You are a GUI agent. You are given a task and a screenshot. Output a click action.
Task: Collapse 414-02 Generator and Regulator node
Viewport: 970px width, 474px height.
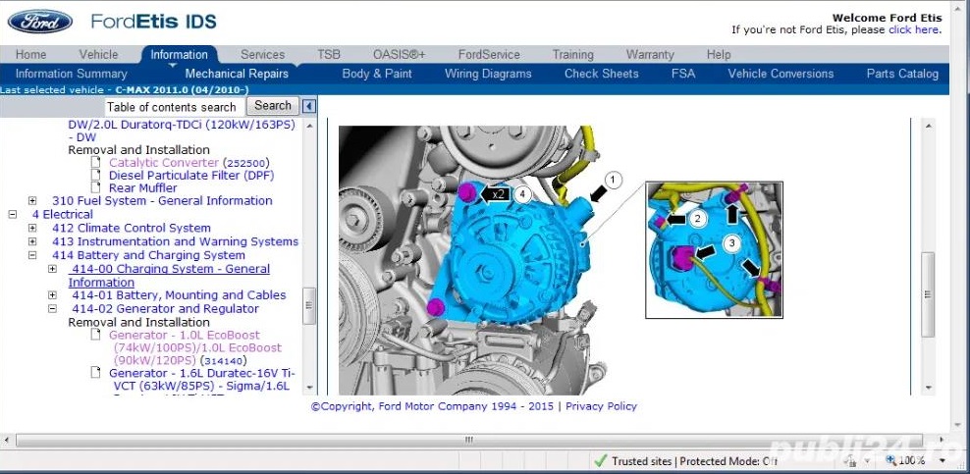53,309
